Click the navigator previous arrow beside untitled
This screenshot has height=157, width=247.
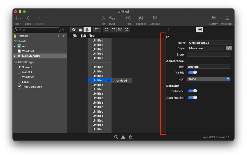click(x=58, y=36)
